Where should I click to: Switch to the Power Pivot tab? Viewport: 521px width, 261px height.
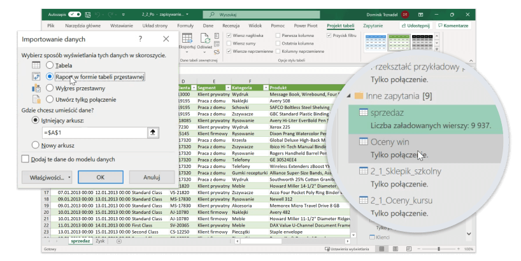(x=306, y=25)
